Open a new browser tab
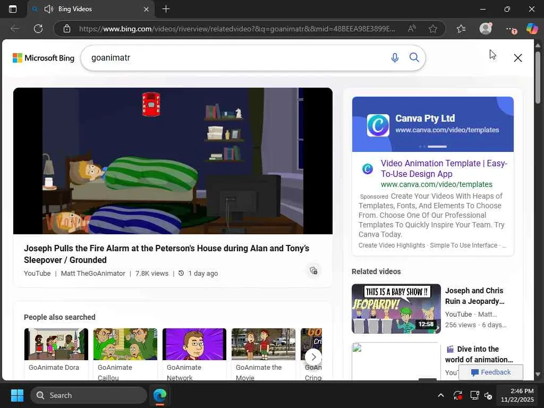The image size is (544, 408). point(166,9)
